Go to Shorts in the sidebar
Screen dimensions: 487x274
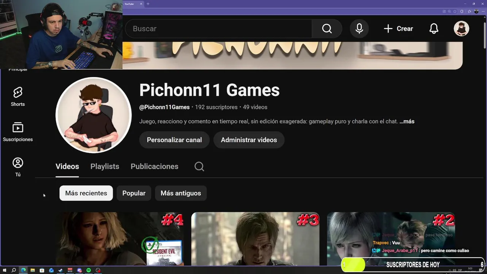tap(18, 97)
